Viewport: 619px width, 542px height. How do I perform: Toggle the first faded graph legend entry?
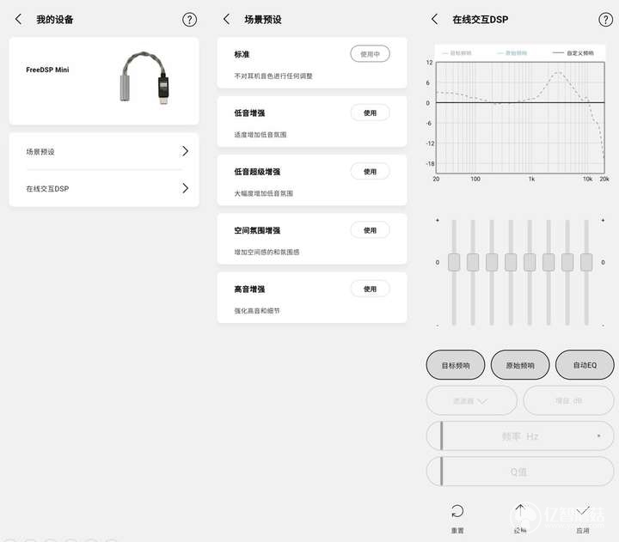click(457, 53)
